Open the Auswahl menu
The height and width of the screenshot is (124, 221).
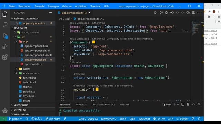39,6
